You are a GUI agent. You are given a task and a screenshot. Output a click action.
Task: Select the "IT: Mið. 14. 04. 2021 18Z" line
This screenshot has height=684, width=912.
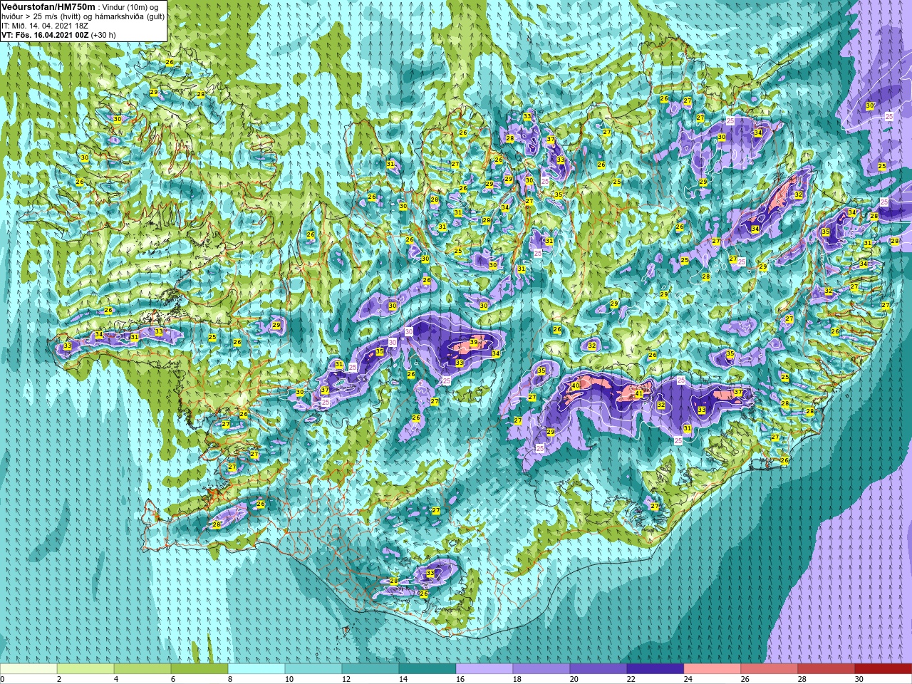(45, 25)
